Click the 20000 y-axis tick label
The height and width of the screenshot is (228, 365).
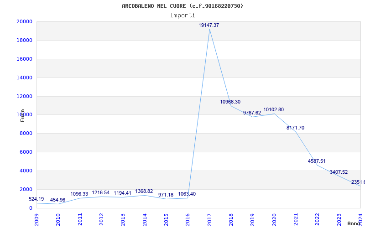(x=24, y=21)
